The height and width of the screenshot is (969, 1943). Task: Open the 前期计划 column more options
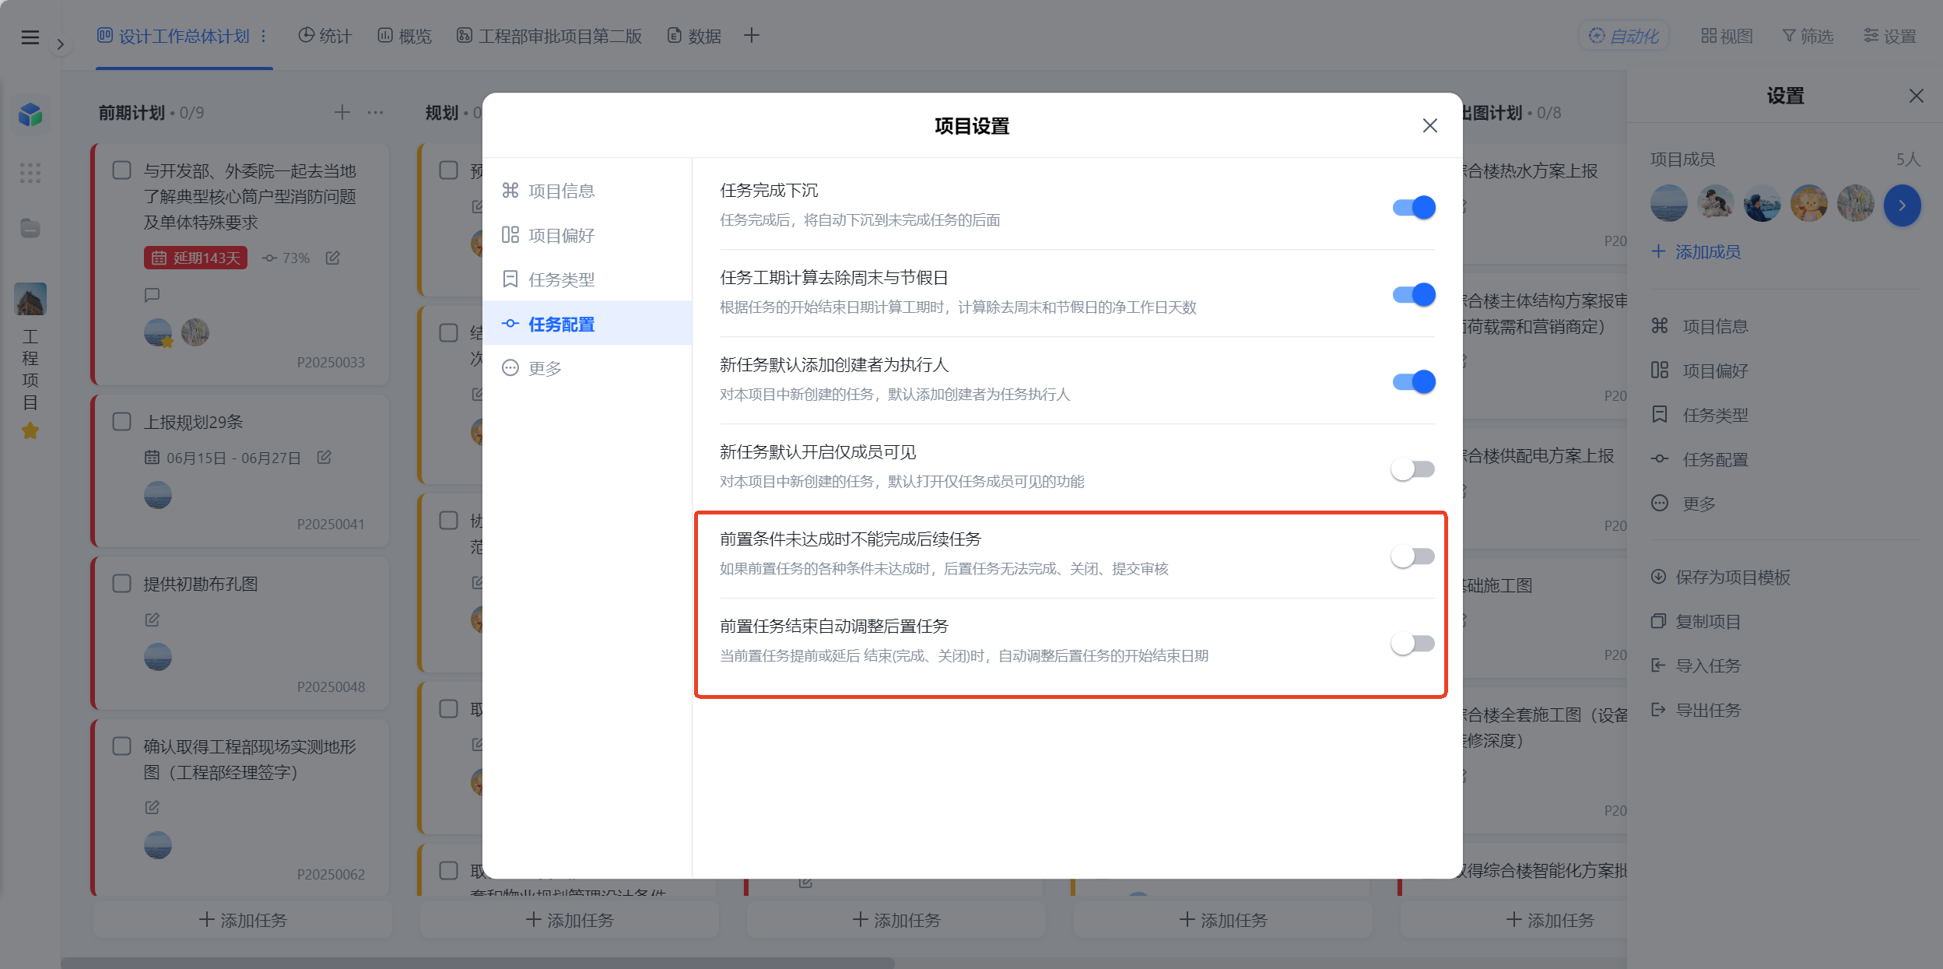(x=375, y=113)
